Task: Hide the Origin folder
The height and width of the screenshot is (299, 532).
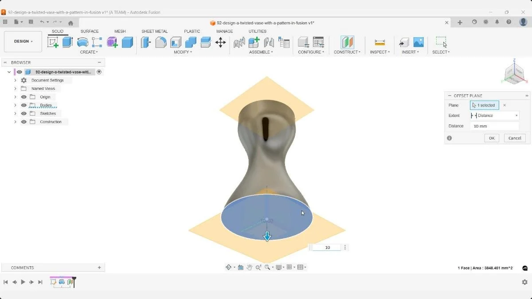Action: (x=23, y=97)
